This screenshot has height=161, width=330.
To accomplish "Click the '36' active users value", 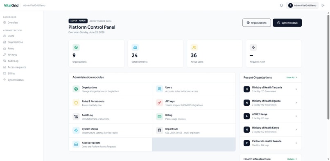I will 194,55.
